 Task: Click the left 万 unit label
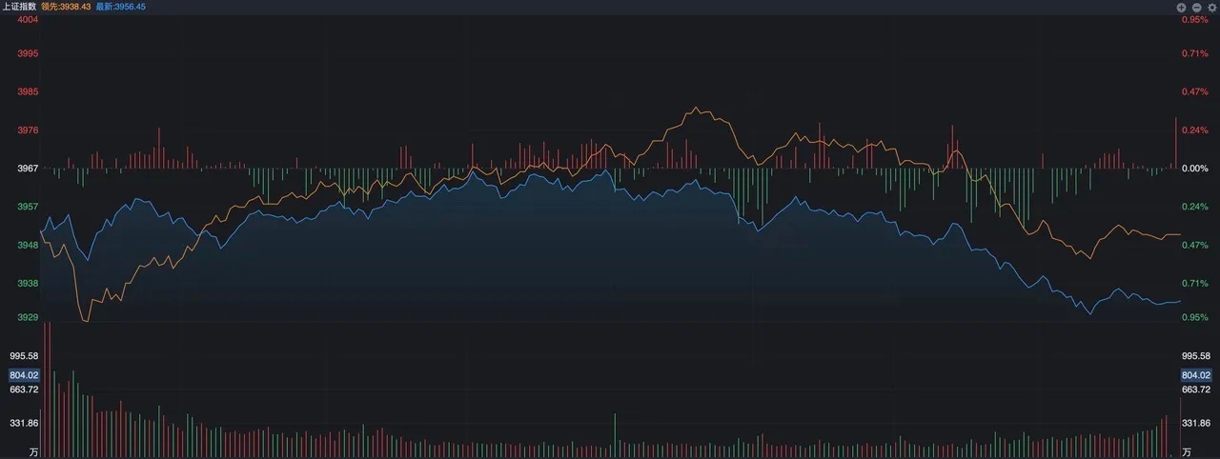[x=33, y=451]
